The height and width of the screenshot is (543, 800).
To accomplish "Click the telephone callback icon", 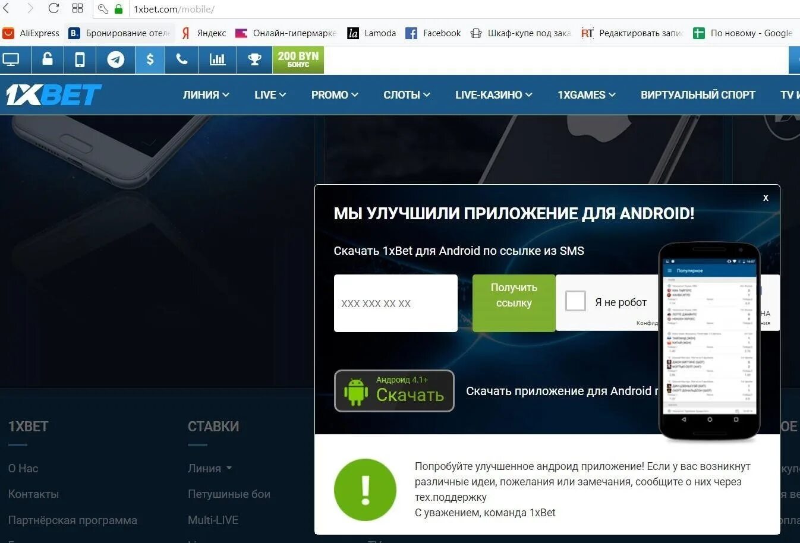I will (182, 59).
